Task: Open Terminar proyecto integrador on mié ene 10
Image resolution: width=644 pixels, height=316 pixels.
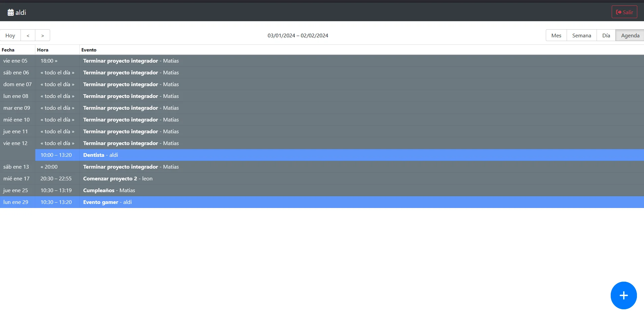Action: (362, 119)
